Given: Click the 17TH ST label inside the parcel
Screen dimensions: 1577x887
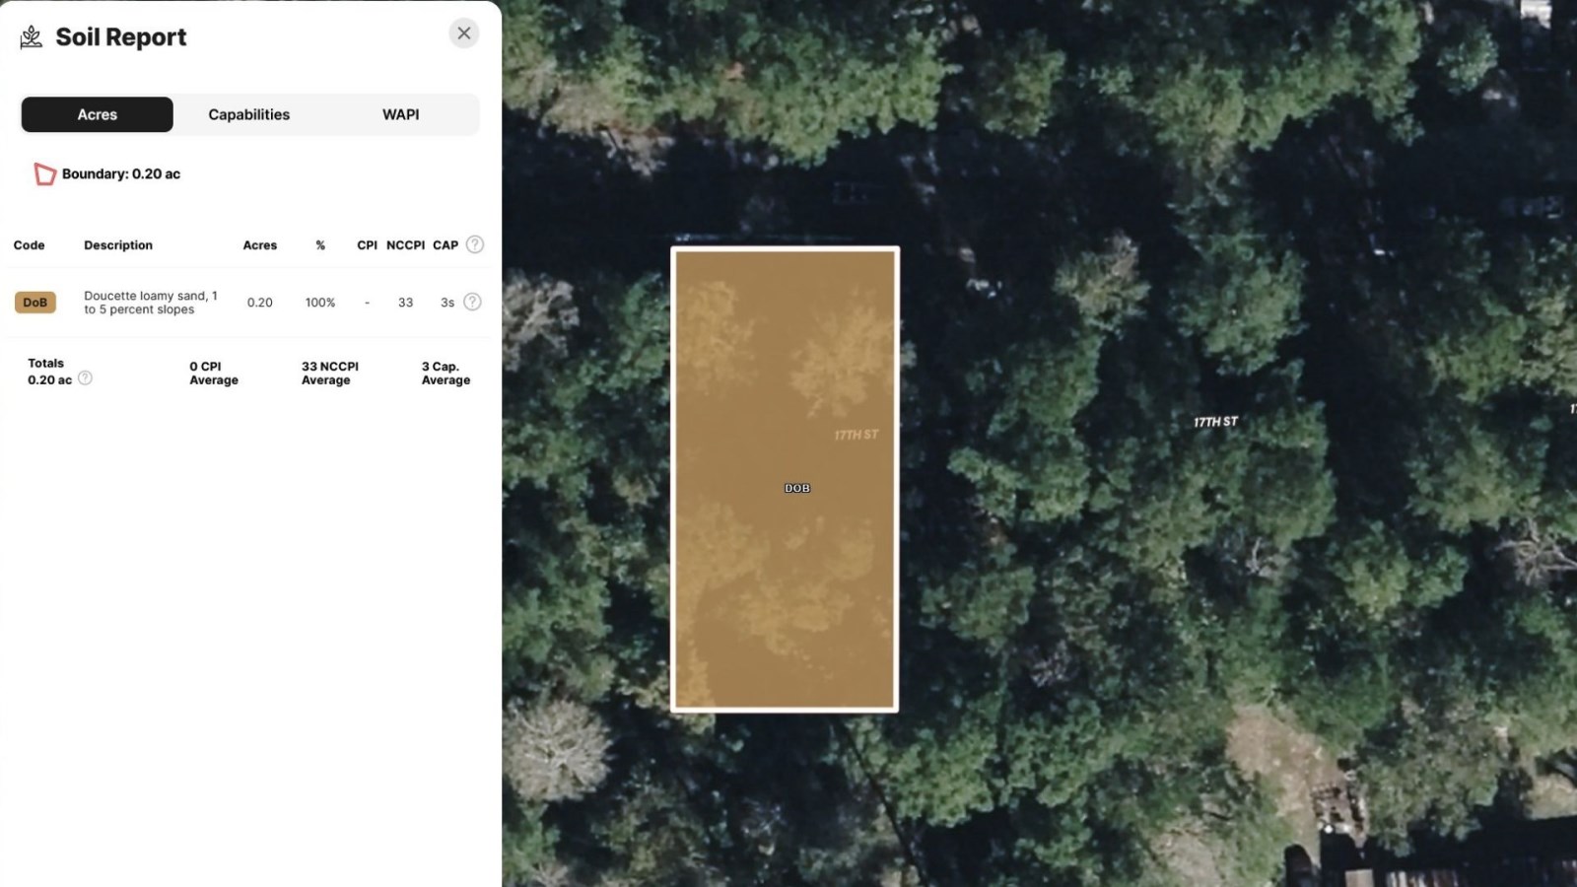Looking at the screenshot, I should (x=856, y=435).
